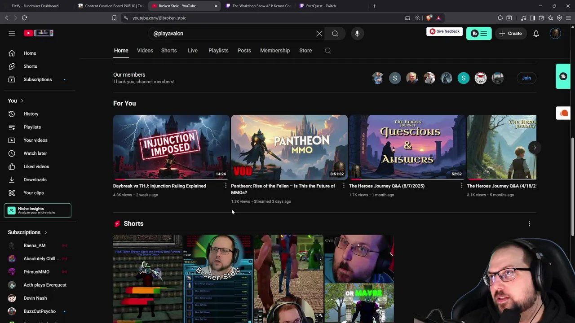Open browser extensions puzzle icon
This screenshot has width=575, height=323.
[x=500, y=18]
